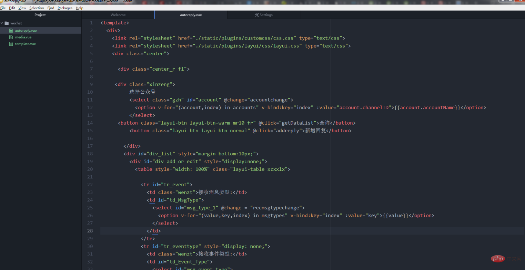Click the 新增回复 button text in code

coord(315,131)
